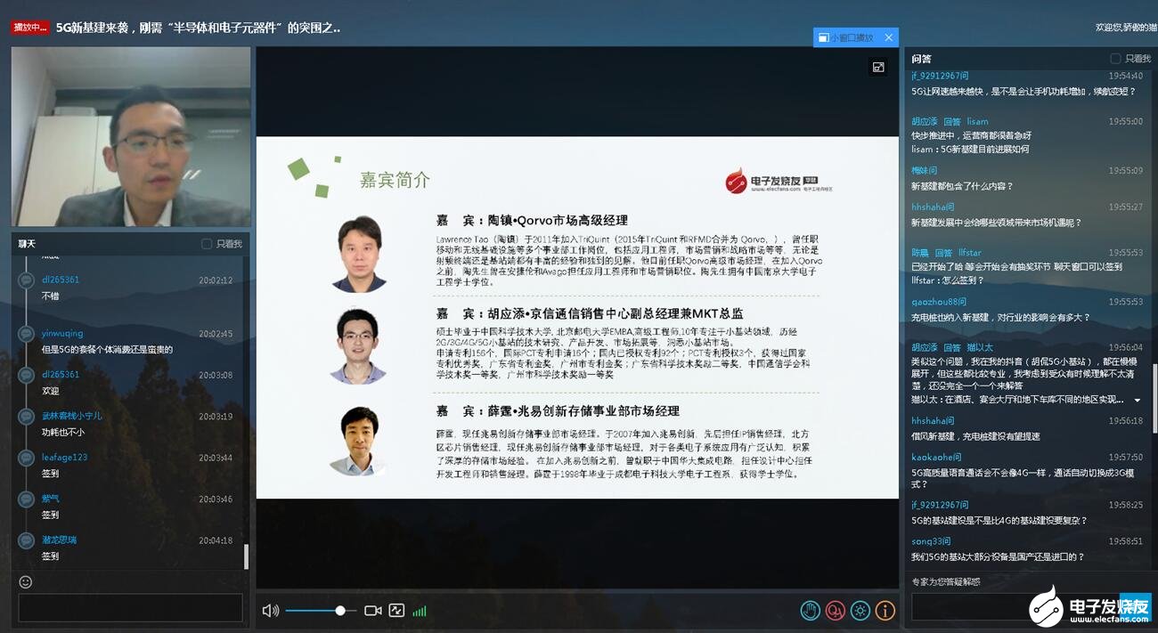
Task: Click username 武林客栈小宁儿 in chat
Action: [72, 416]
